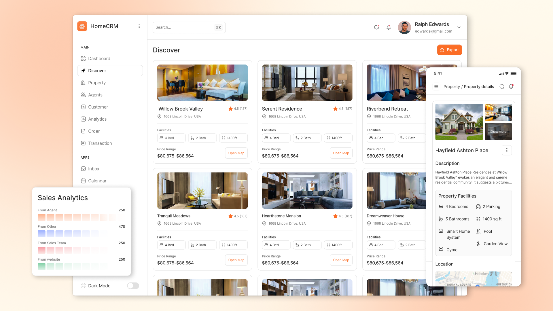Toggle the Dark Mode switch
This screenshot has width=553, height=311.
pos(133,286)
